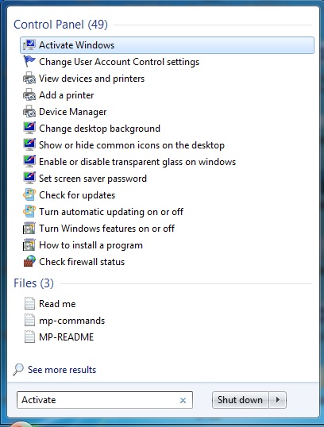Click the Check for updates Windows Update icon
324x427 pixels.
[29, 195]
